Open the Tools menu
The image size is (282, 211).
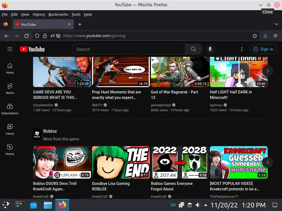pos(76,14)
